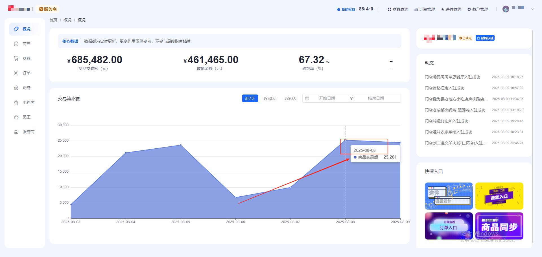Viewport: 542px width, 257px height.
Task: Go to 首页 breadcrumb link
Action: point(53,20)
